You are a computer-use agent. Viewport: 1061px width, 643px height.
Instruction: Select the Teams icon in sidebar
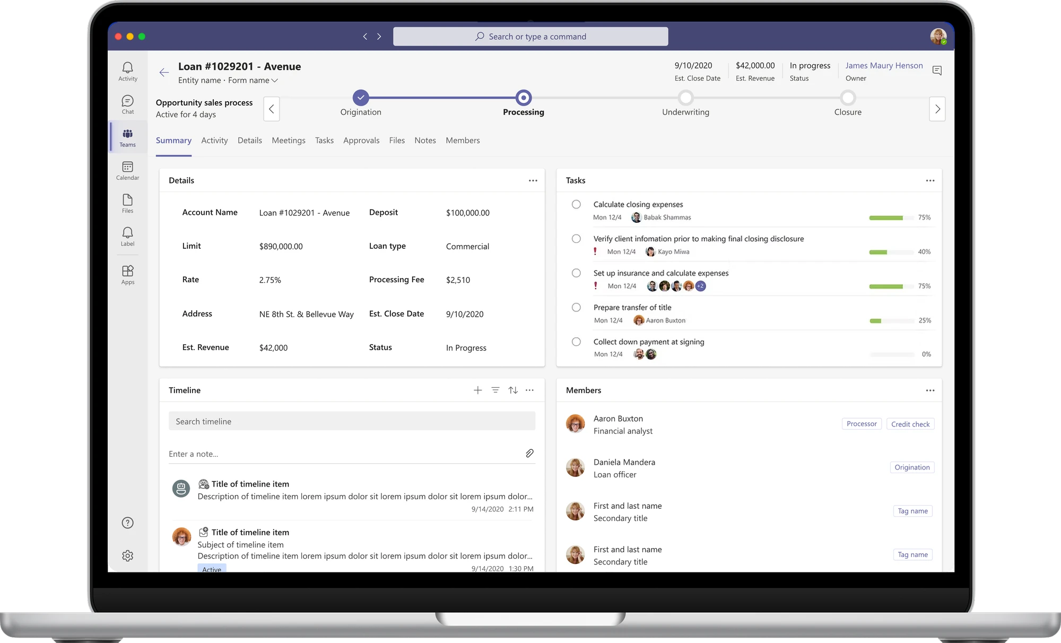(127, 137)
